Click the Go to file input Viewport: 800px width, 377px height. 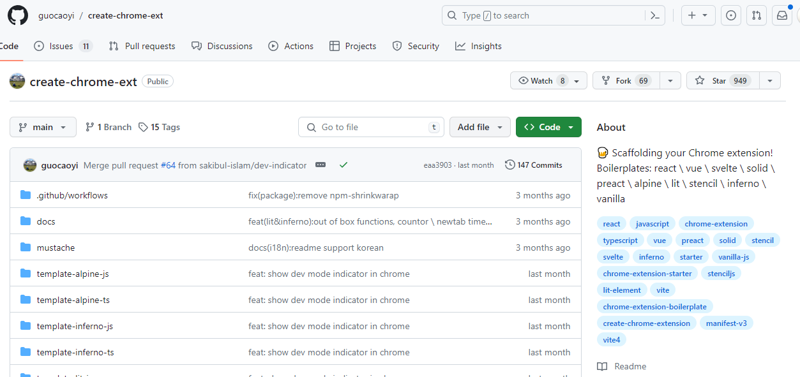tap(371, 127)
